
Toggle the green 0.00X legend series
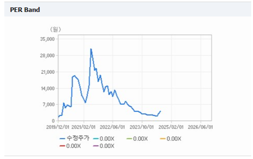coord(137,139)
